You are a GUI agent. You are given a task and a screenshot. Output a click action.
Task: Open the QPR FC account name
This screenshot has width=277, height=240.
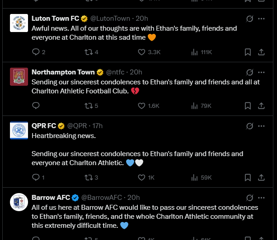(x=44, y=126)
